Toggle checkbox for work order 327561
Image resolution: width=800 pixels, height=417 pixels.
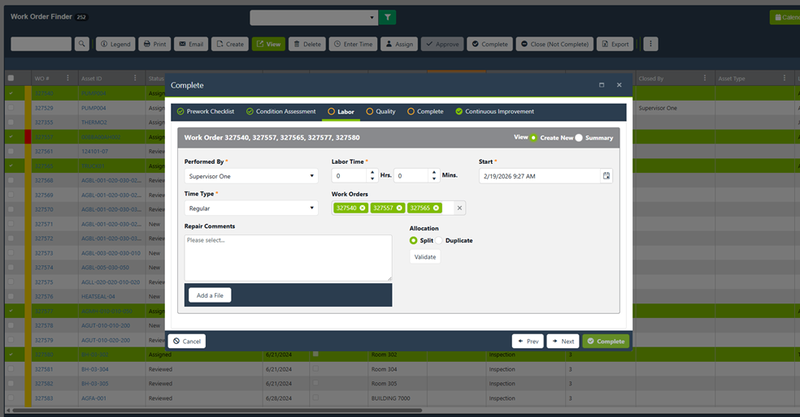11,151
